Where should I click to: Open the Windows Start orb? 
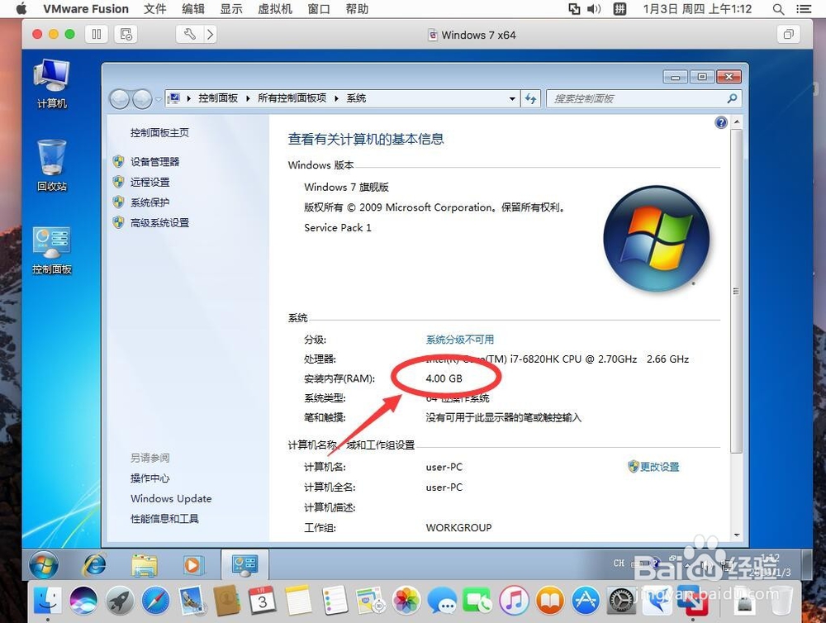[x=44, y=565]
